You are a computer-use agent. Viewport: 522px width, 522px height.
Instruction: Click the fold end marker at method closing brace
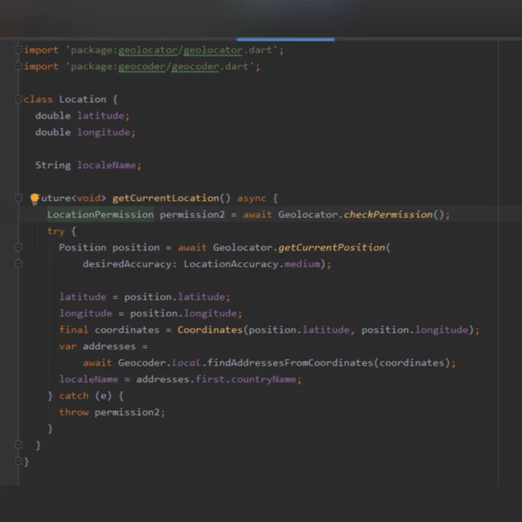click(18, 444)
